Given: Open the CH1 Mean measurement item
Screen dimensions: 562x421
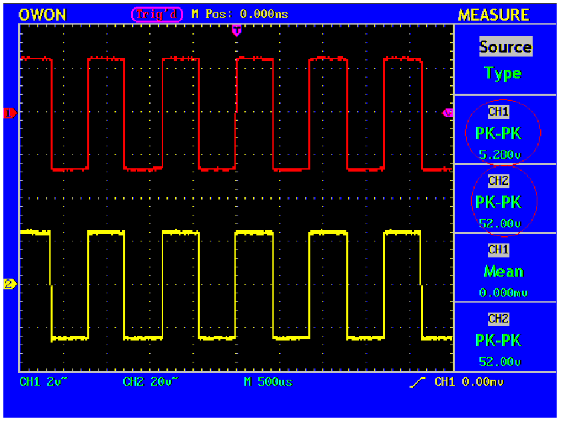Looking at the screenshot, I should pos(505,268).
